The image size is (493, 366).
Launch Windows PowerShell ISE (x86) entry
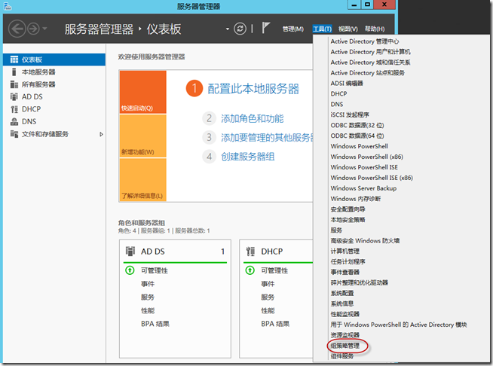(372, 178)
